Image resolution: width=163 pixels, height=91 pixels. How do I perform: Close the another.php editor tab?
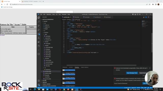(x=71, y=17)
